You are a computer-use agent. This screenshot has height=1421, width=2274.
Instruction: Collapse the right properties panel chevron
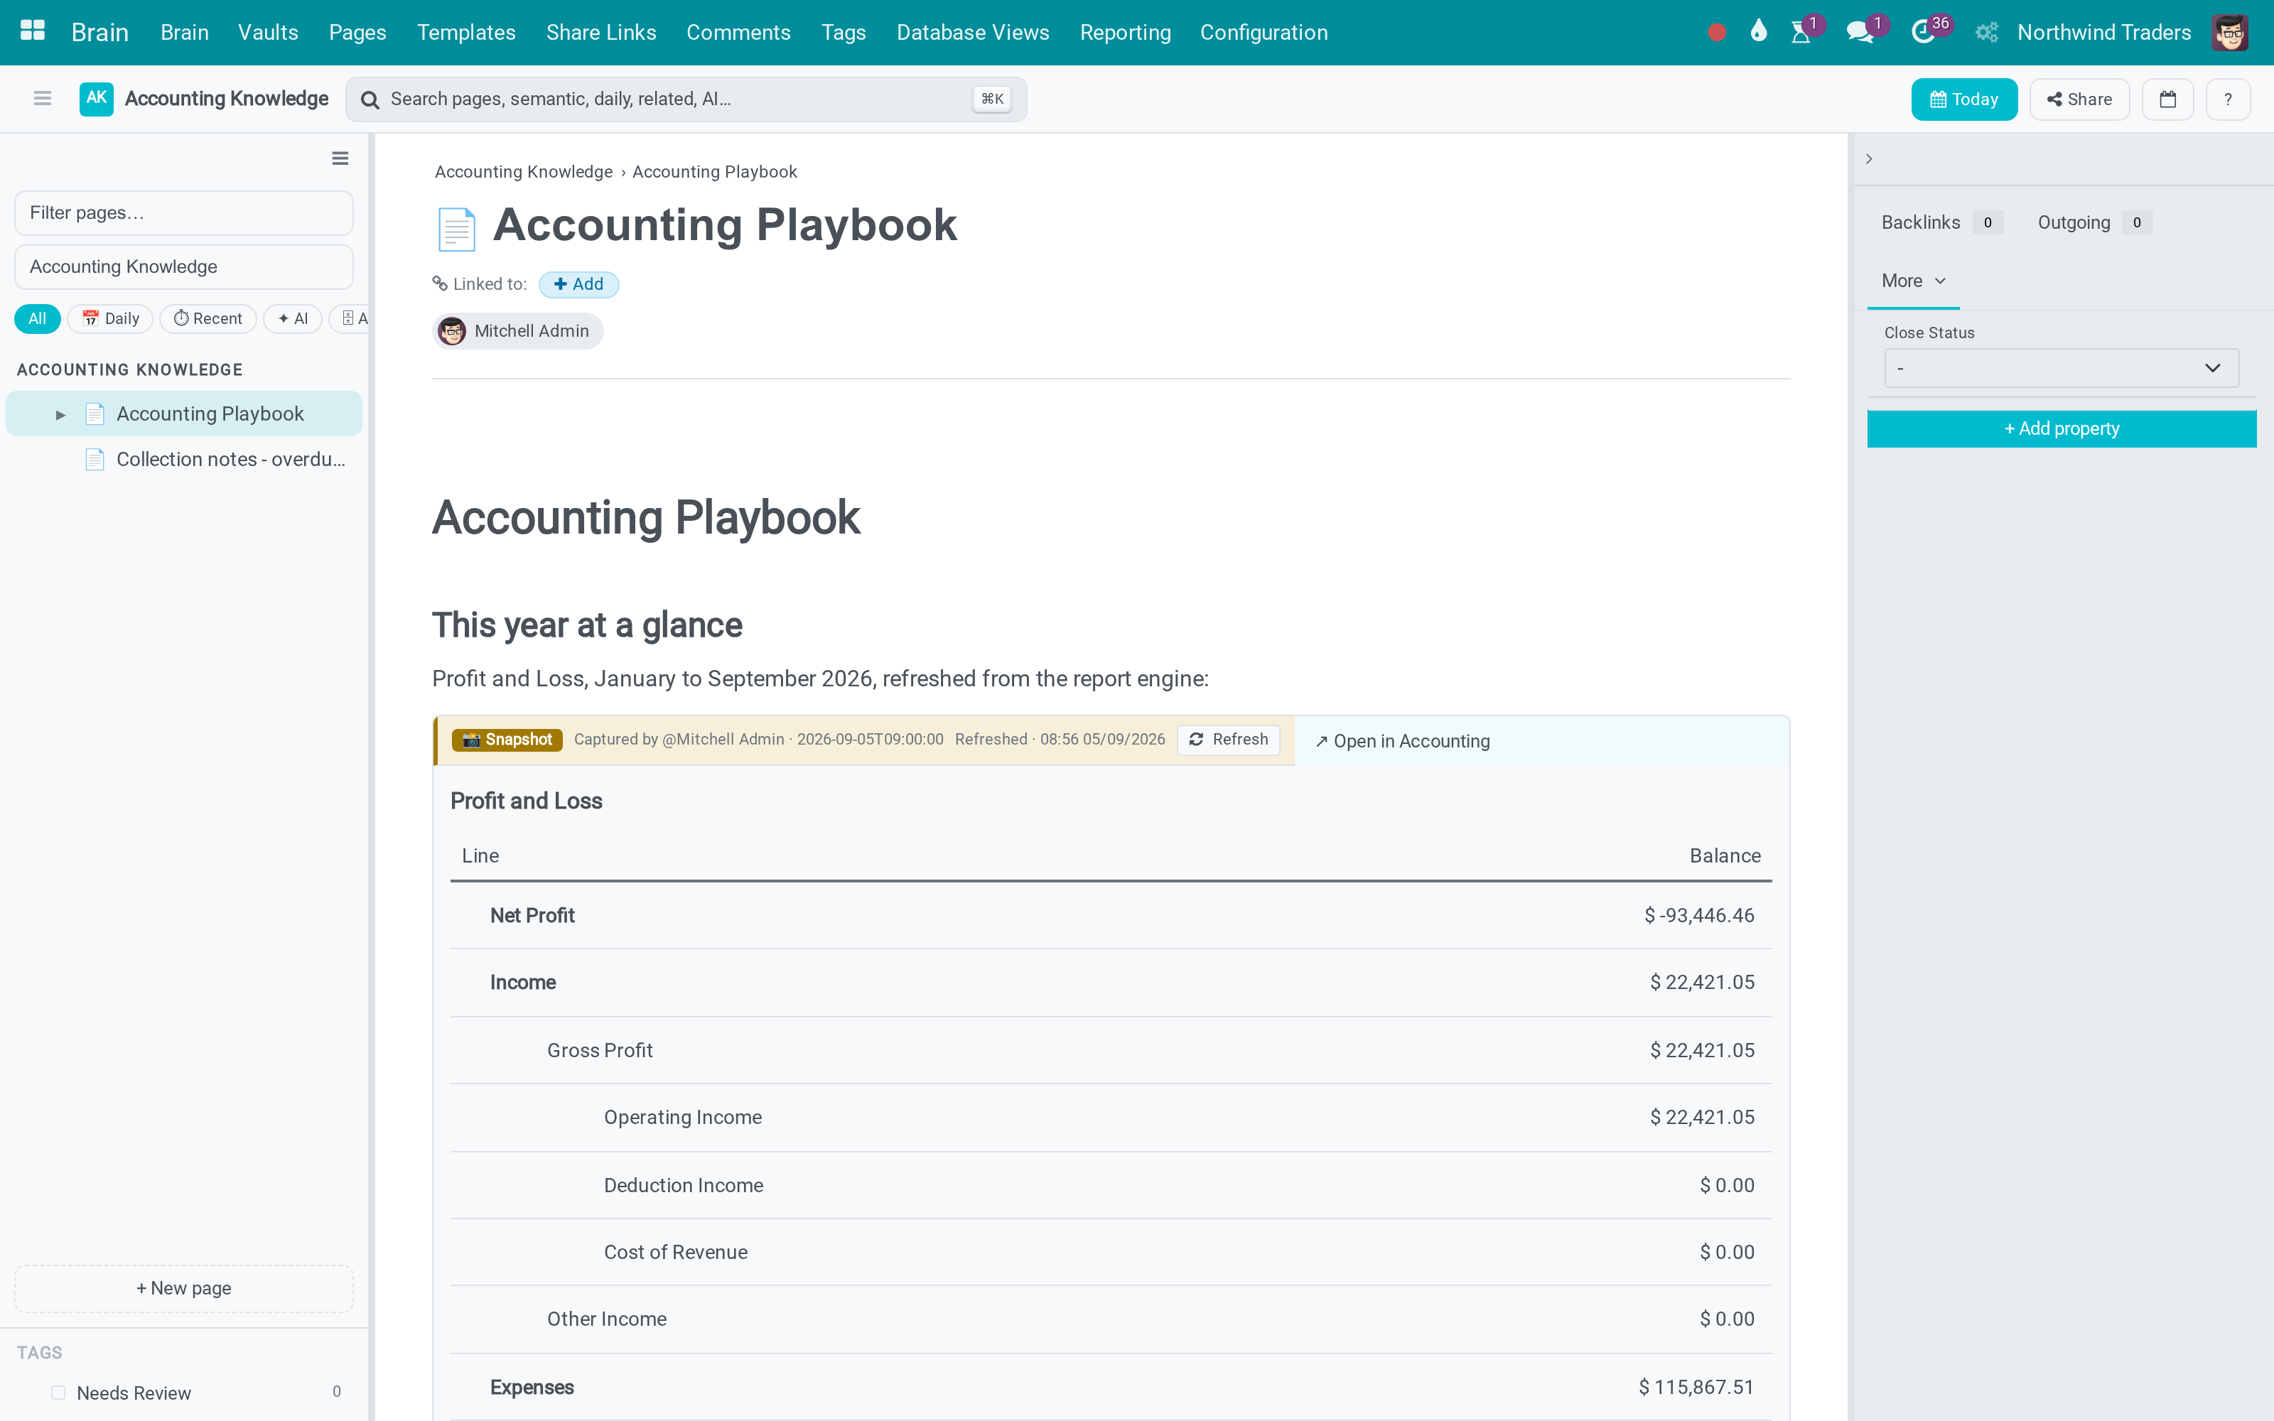click(1869, 159)
